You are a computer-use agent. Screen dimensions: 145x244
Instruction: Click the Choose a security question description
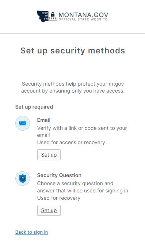click(x=83, y=187)
